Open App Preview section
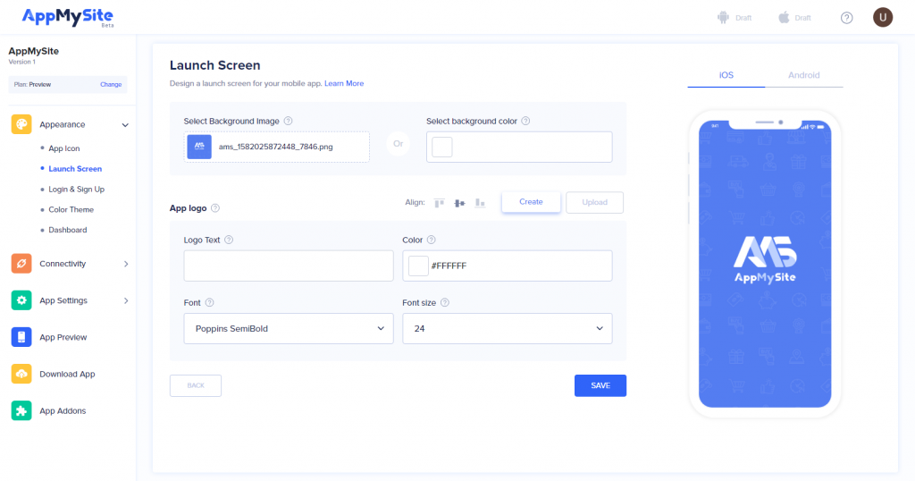 [63, 337]
